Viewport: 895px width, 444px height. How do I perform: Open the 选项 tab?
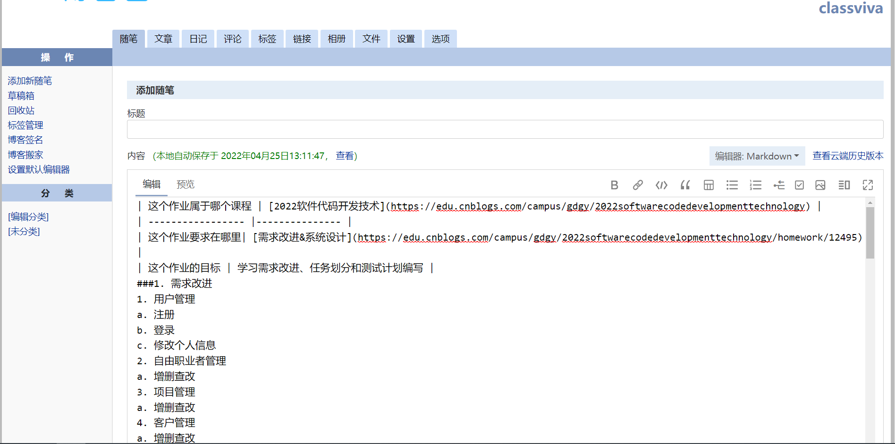pos(440,39)
